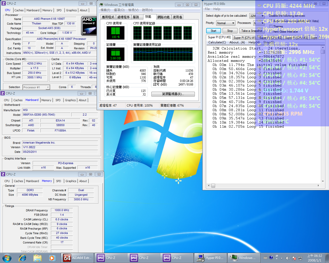Click the keyboard input method tray icon
Image resolution: width=329 pixels, height=263 pixels.
[266, 258]
